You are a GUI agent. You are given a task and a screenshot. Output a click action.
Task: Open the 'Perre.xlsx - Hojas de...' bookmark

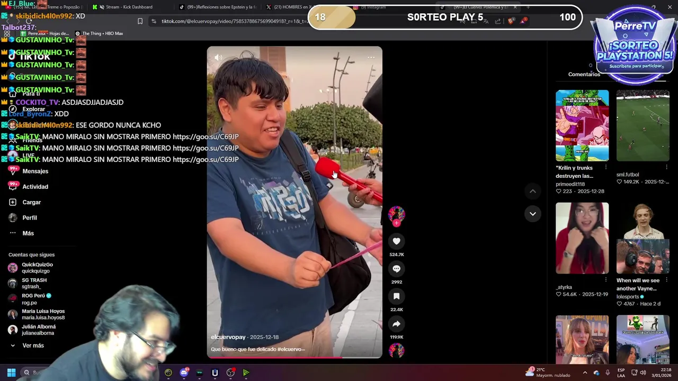(45, 33)
